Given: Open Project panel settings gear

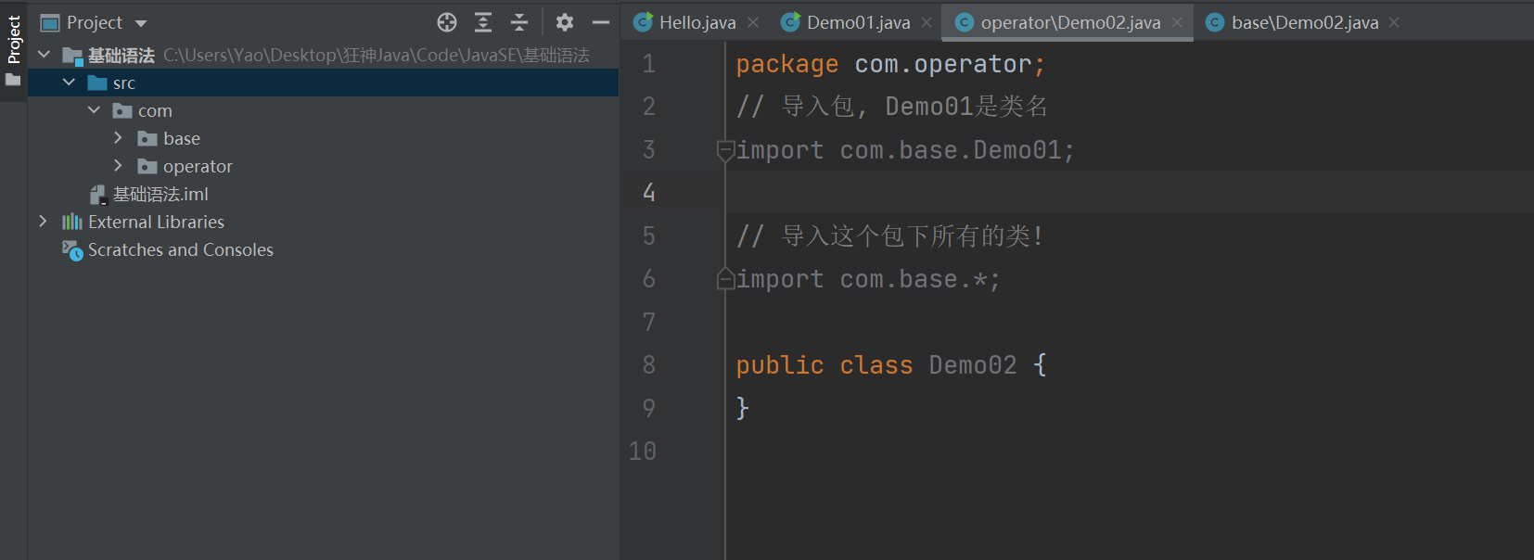Looking at the screenshot, I should click(565, 22).
